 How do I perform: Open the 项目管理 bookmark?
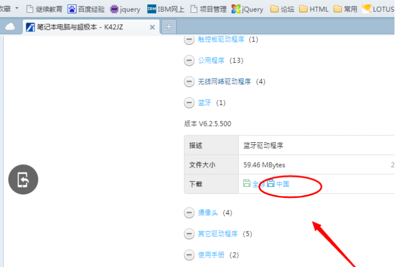tap(208, 10)
